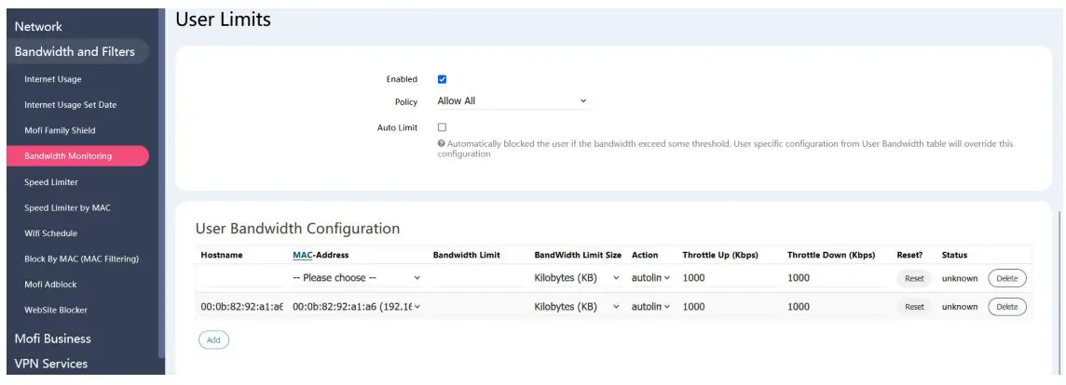Open the Speed Limiter page
Image resolution: width=1066 pixels, height=385 pixels.
[x=51, y=182]
